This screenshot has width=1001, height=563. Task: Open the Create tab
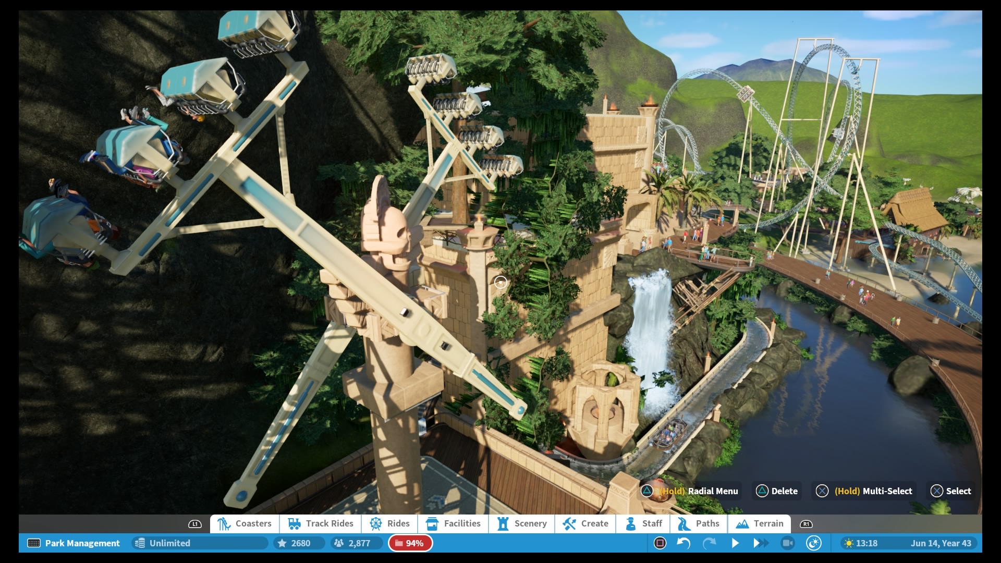tap(585, 523)
